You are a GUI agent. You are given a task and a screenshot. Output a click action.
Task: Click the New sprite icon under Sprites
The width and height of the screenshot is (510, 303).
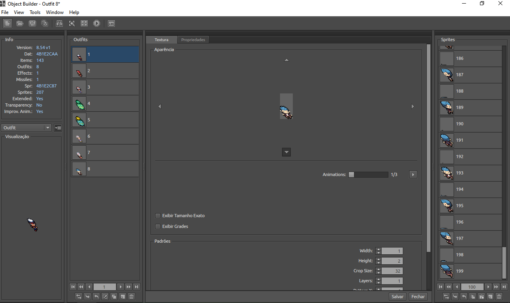point(490,296)
